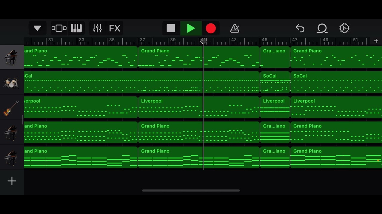Image resolution: width=382 pixels, height=214 pixels.
Task: Add song section with ruler plus button
Action: (x=376, y=41)
